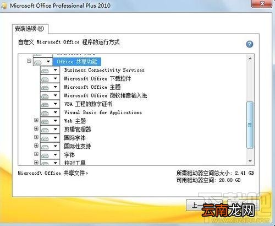Select 国际性支持 tree item
Image resolution: width=275 pixels, height=226 pixels.
(78, 146)
